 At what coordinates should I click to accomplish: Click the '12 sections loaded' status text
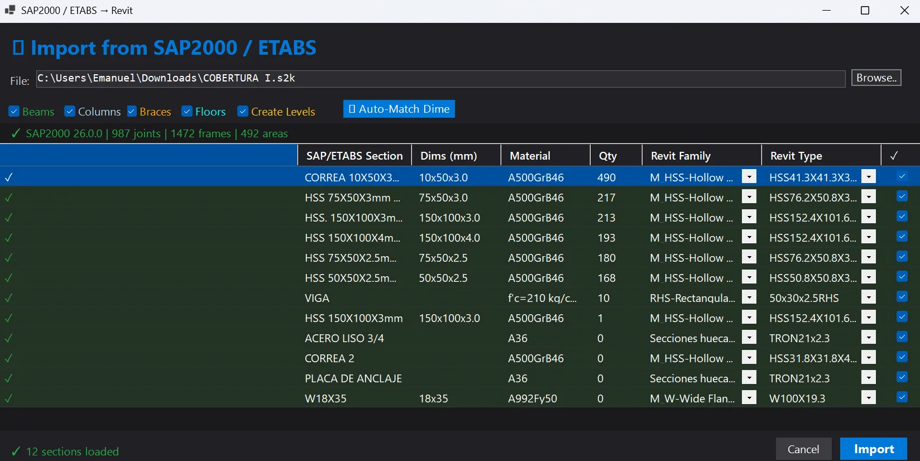pos(73,452)
